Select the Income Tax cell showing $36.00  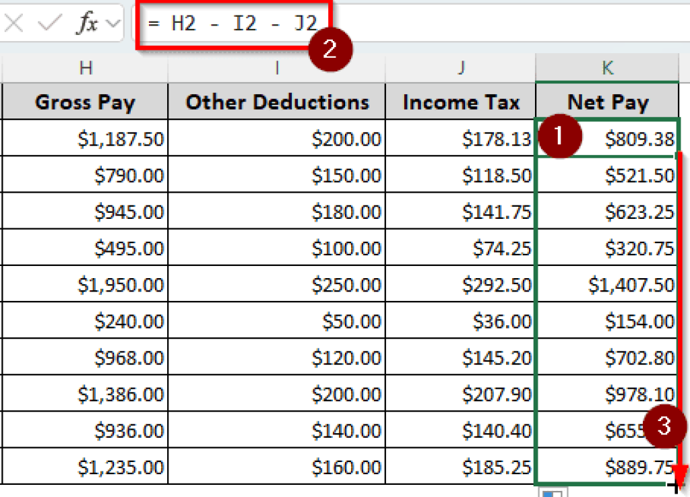[461, 321]
